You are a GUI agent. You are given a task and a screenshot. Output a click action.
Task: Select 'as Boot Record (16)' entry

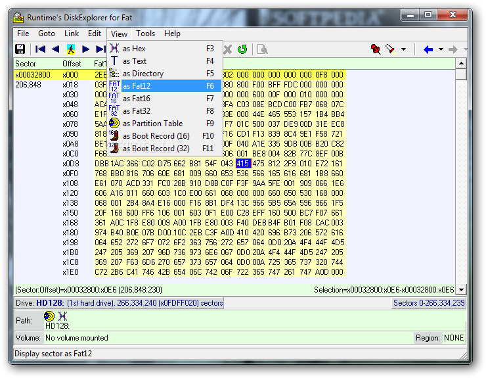coord(165,136)
